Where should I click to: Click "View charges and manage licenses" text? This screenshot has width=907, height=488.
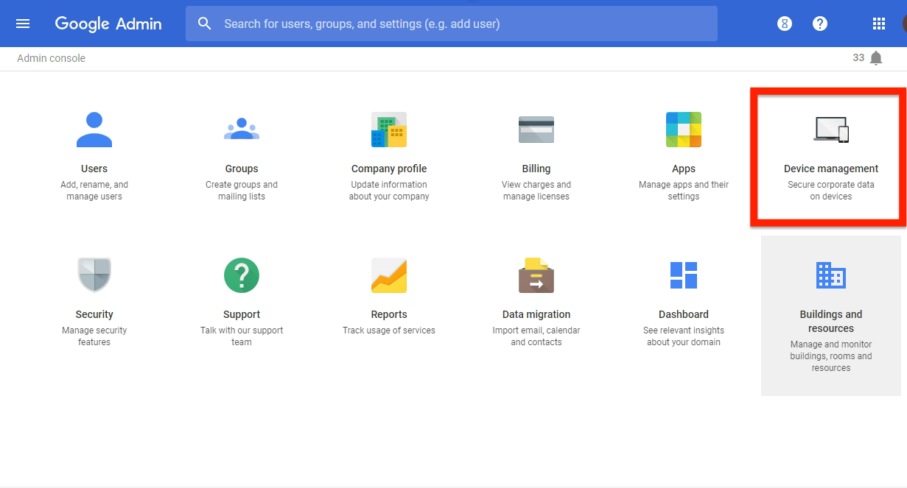(536, 191)
